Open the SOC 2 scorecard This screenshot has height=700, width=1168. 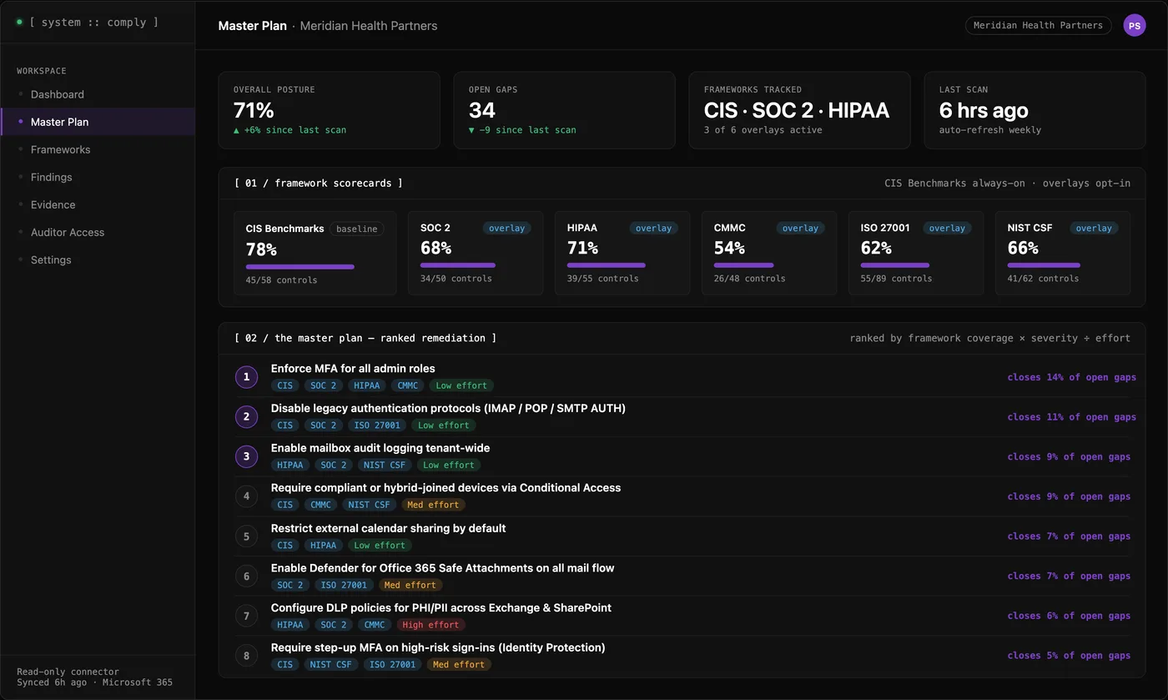[x=476, y=253]
